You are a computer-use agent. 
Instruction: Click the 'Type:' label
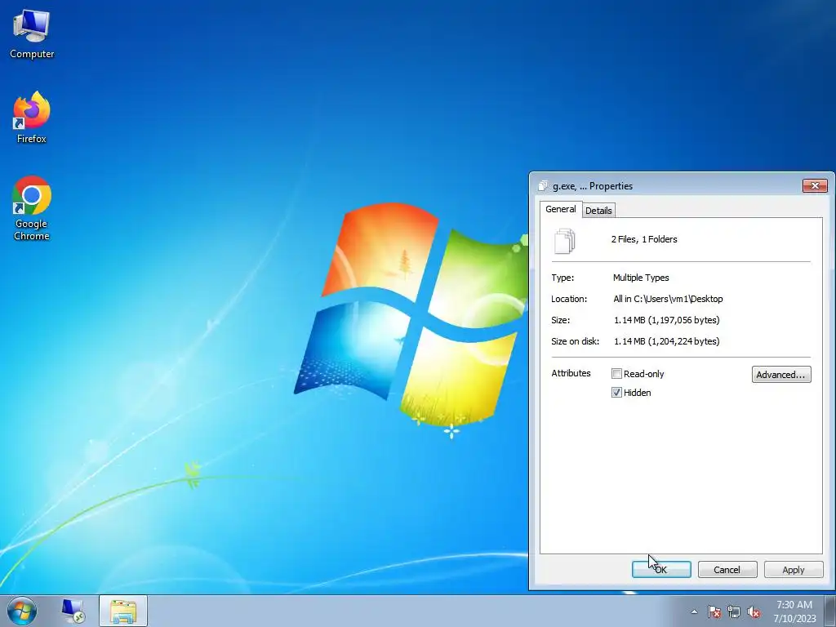pyautogui.click(x=563, y=278)
